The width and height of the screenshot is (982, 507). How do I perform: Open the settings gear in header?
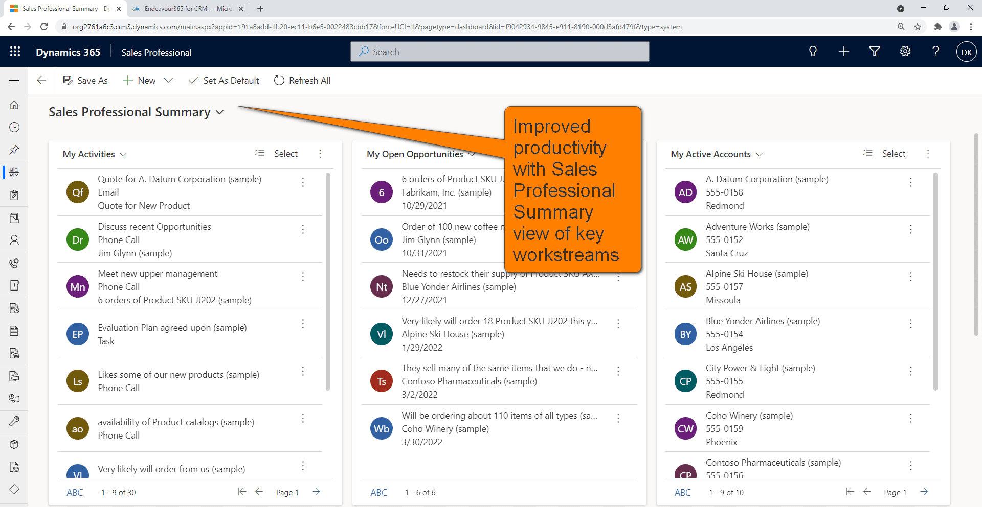click(x=905, y=52)
